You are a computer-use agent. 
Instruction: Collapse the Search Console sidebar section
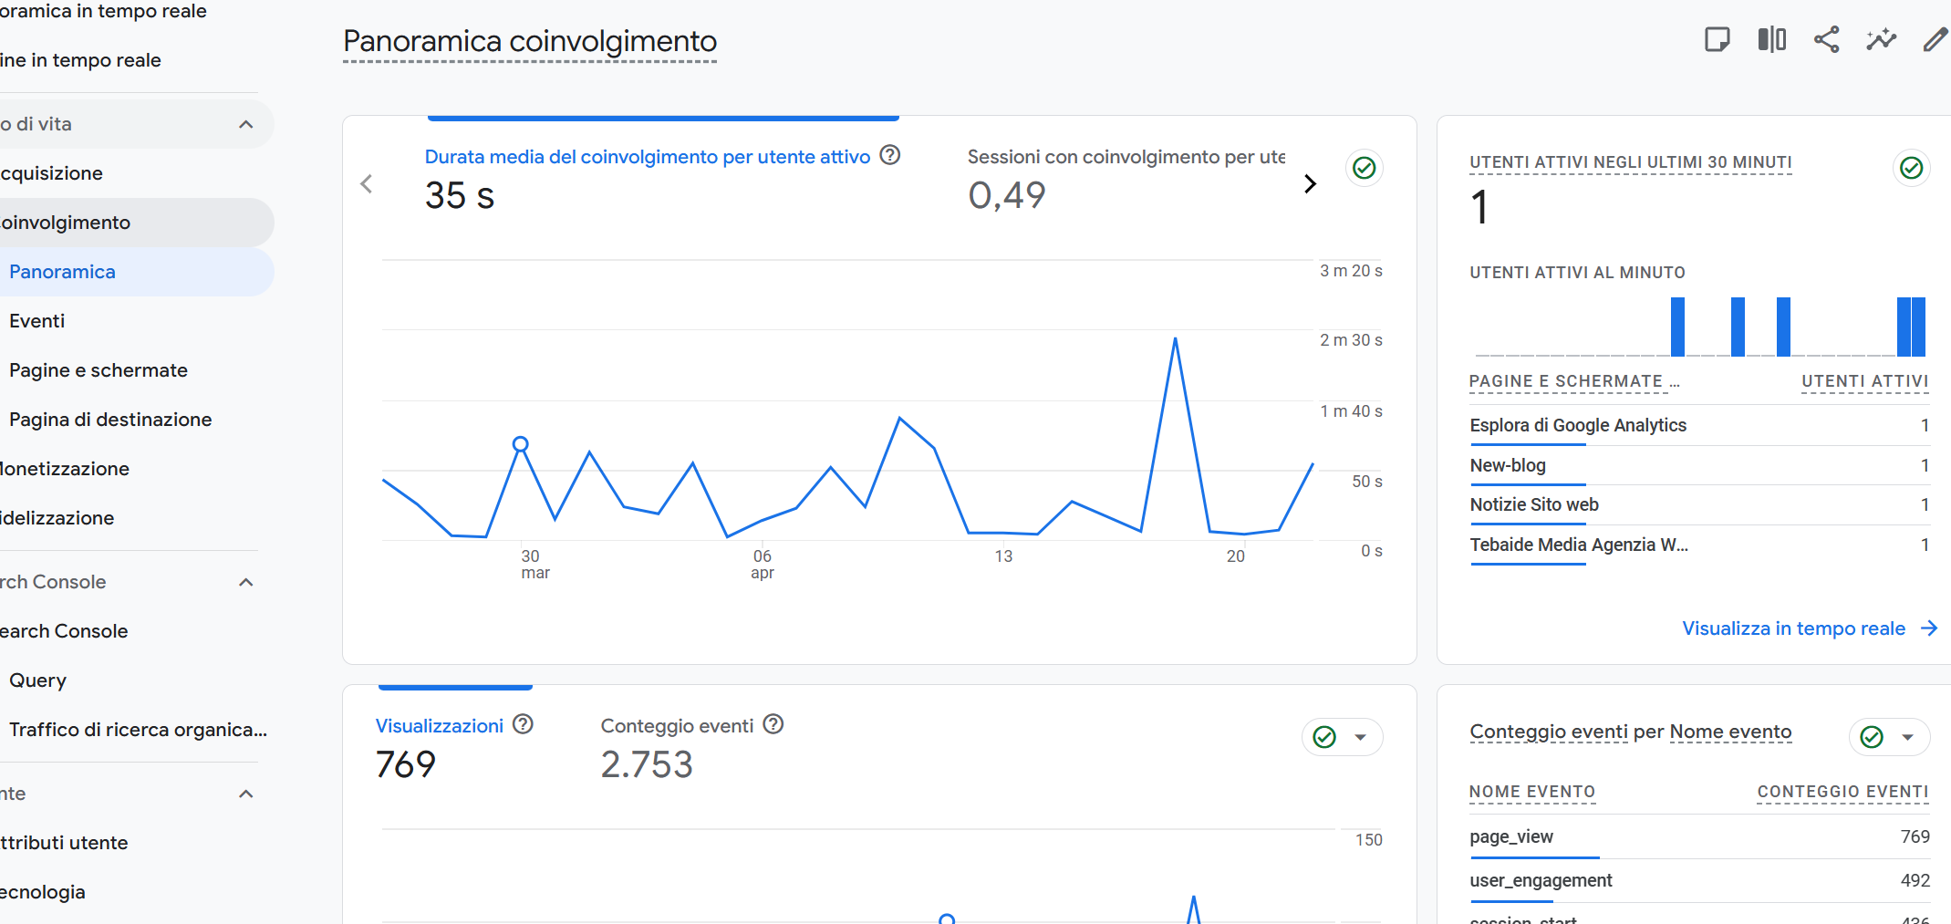(245, 582)
